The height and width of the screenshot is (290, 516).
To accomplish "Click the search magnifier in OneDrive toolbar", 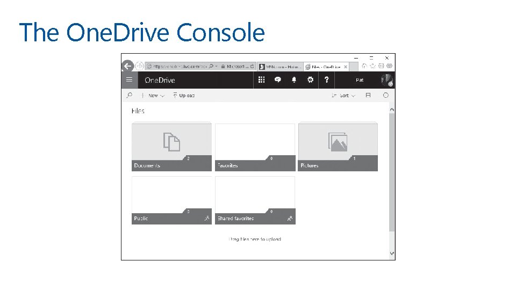I will coord(130,96).
